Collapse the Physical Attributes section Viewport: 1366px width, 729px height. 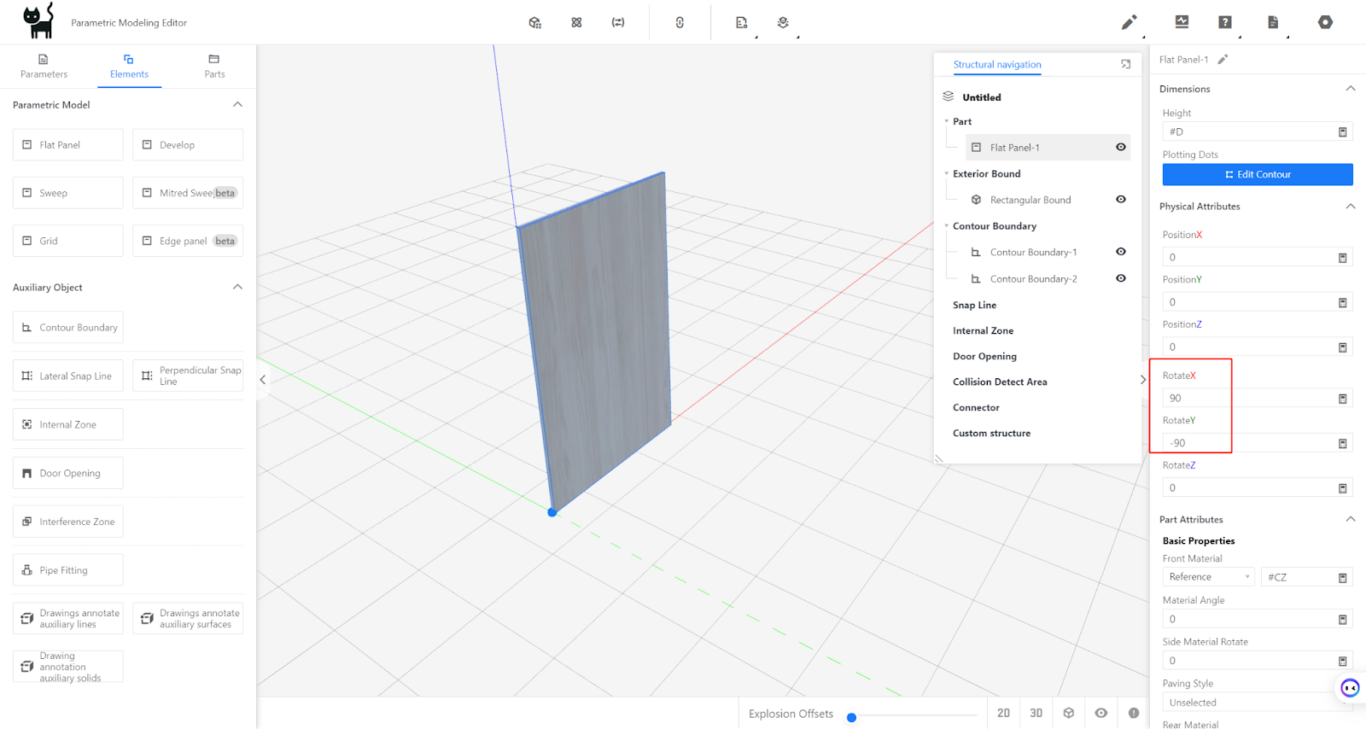[1350, 206]
